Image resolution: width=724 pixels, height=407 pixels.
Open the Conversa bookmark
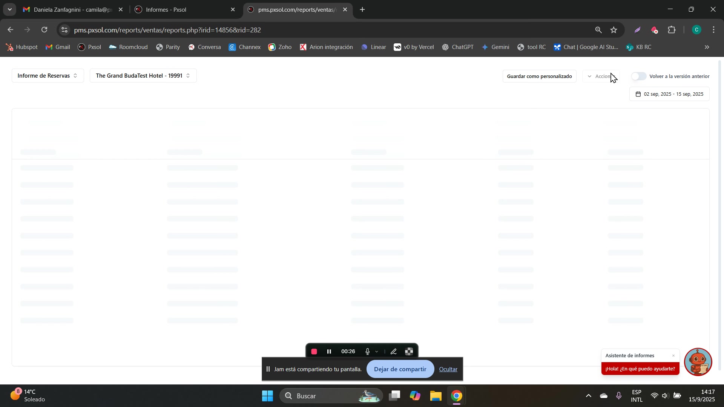(204, 47)
